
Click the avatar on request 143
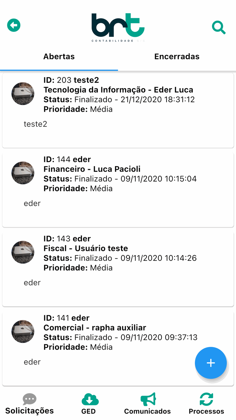23,252
